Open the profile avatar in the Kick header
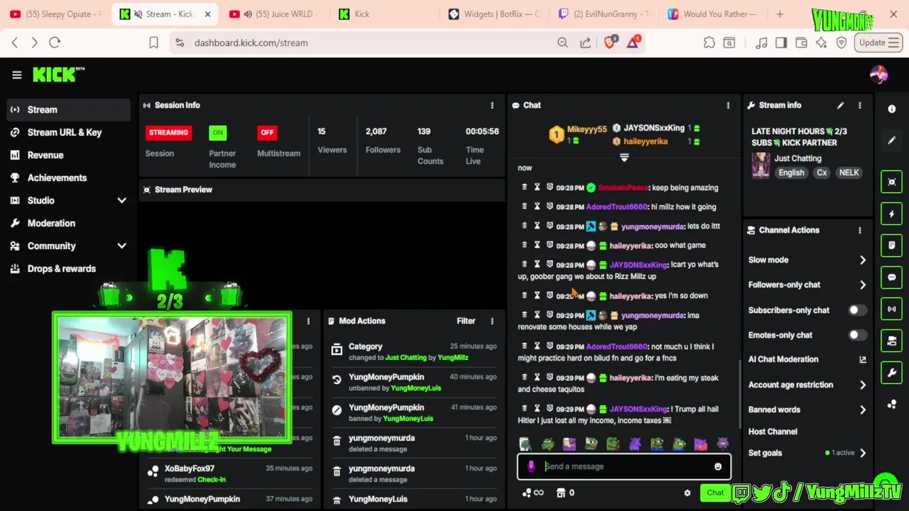This screenshot has height=511, width=909. tap(878, 75)
